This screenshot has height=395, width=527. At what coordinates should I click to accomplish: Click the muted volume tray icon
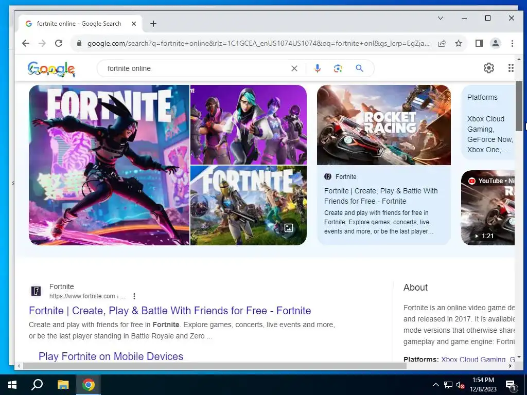pos(460,385)
